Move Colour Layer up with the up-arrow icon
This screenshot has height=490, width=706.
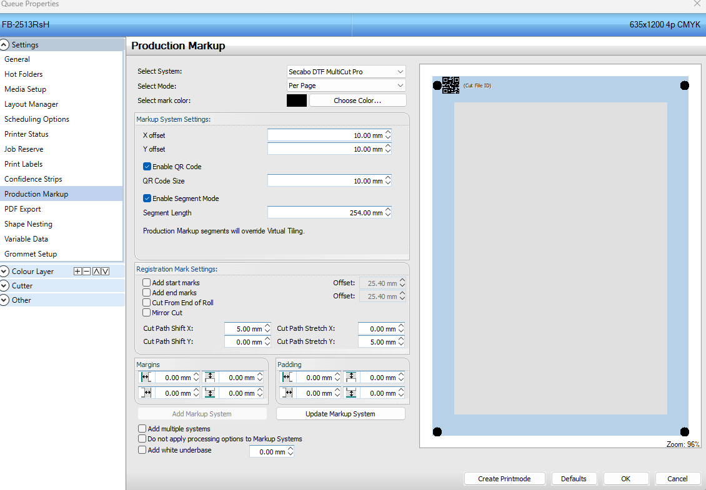pos(95,271)
